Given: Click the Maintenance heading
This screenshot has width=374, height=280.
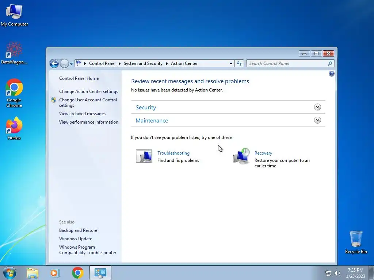Looking at the screenshot, I should coord(152,120).
